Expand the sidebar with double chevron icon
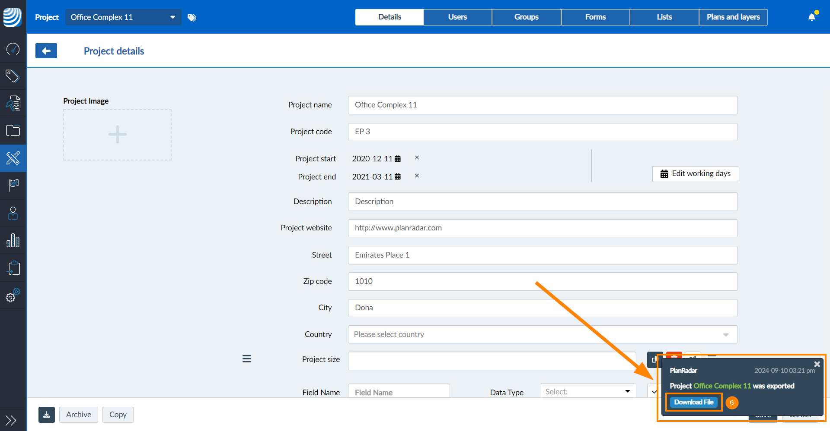The image size is (830, 431). click(x=11, y=420)
